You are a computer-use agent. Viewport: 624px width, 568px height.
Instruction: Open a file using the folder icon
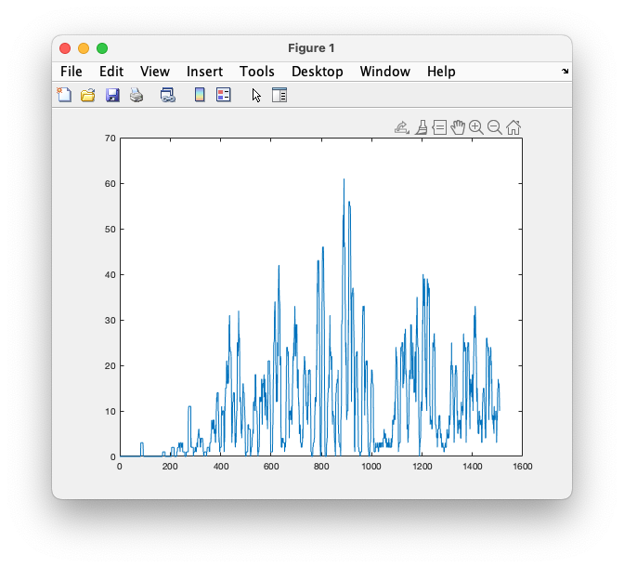(88, 95)
